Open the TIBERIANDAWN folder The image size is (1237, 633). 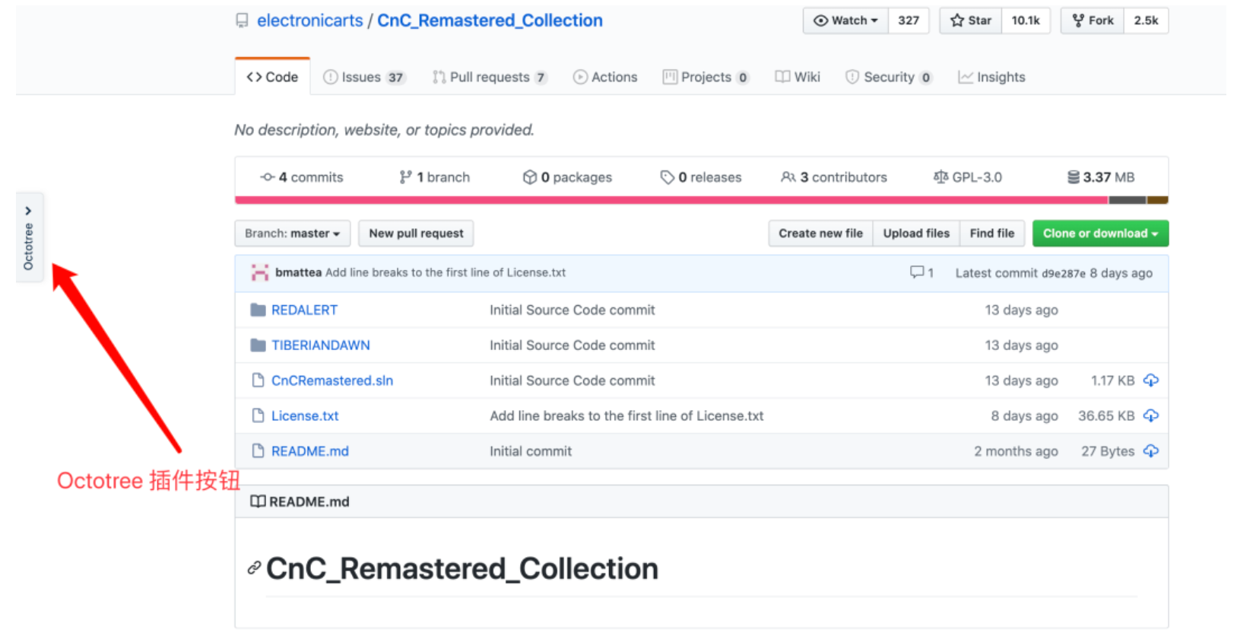click(321, 345)
